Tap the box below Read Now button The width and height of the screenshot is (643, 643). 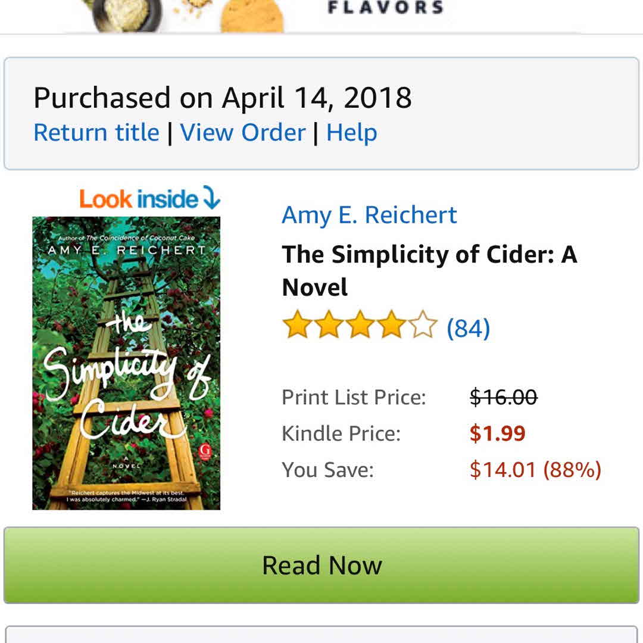coord(321,635)
